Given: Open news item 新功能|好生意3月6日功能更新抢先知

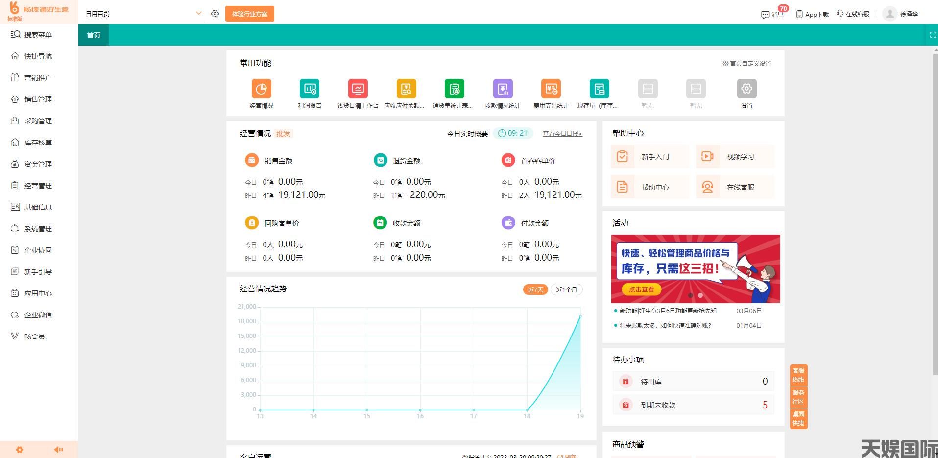Looking at the screenshot, I should 668,311.
